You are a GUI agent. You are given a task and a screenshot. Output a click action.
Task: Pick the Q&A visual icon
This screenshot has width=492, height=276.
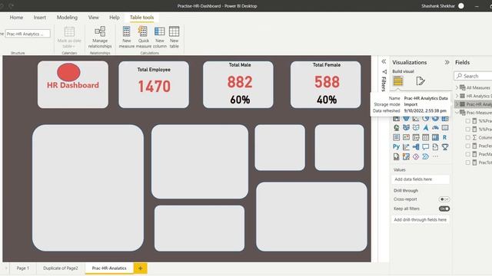(426, 146)
